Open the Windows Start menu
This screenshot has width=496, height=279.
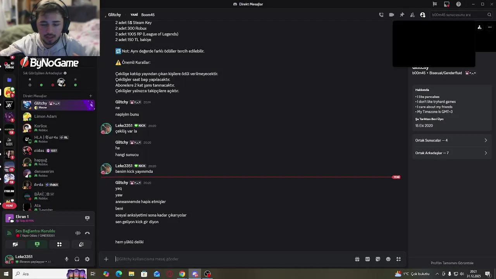click(6, 274)
